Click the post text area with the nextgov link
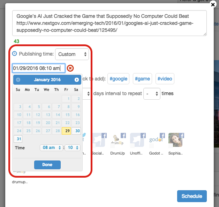 coord(109,23)
